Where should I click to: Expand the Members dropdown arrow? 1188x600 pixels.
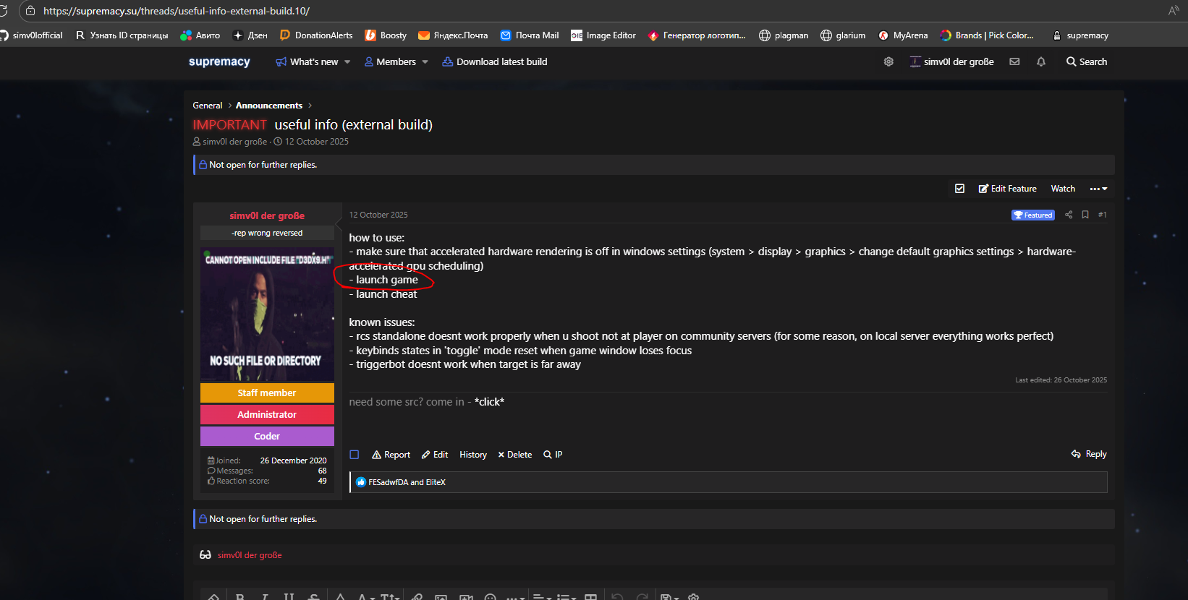pyautogui.click(x=425, y=62)
